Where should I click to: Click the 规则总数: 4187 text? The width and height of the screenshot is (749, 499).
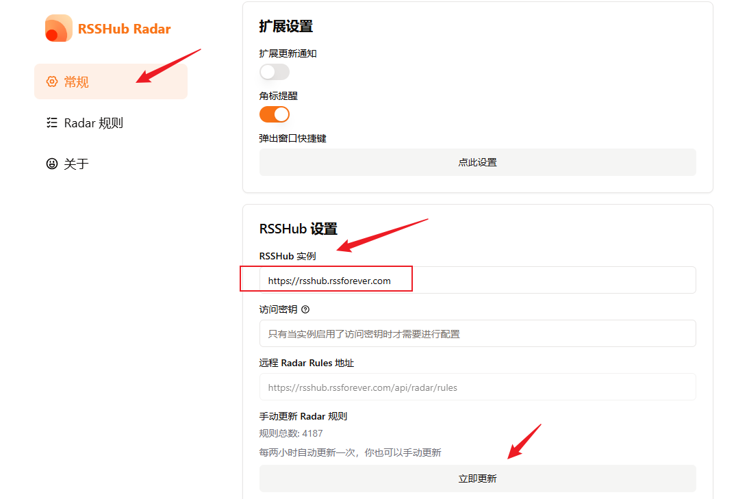tap(291, 433)
